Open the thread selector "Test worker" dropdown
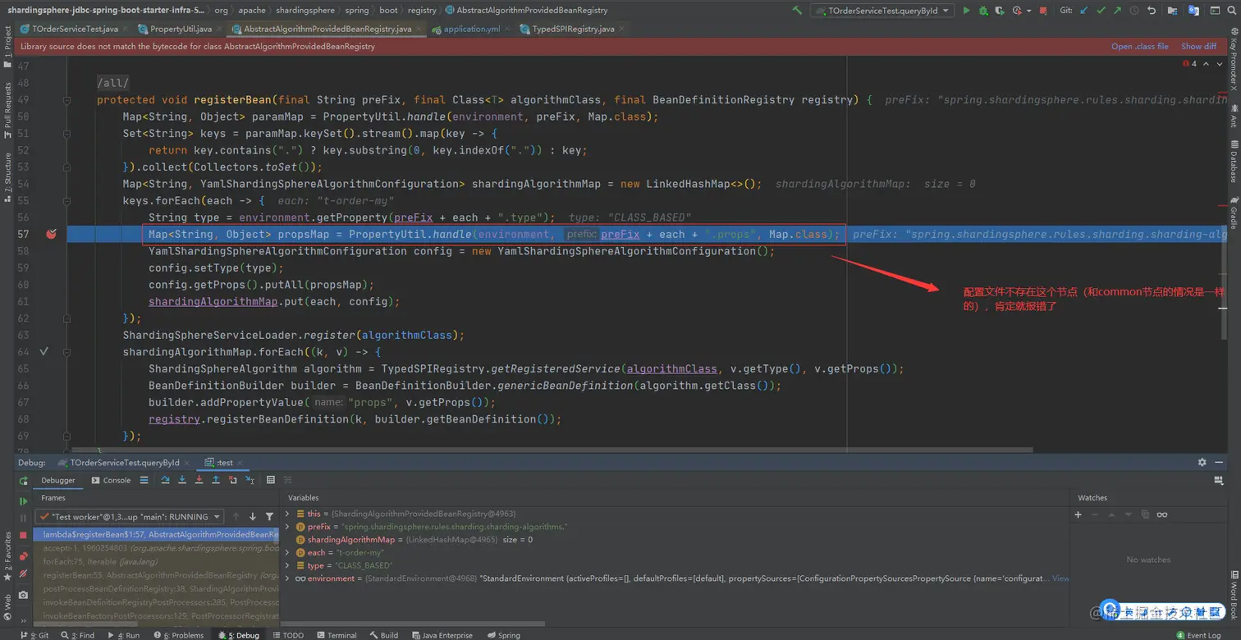 130,517
